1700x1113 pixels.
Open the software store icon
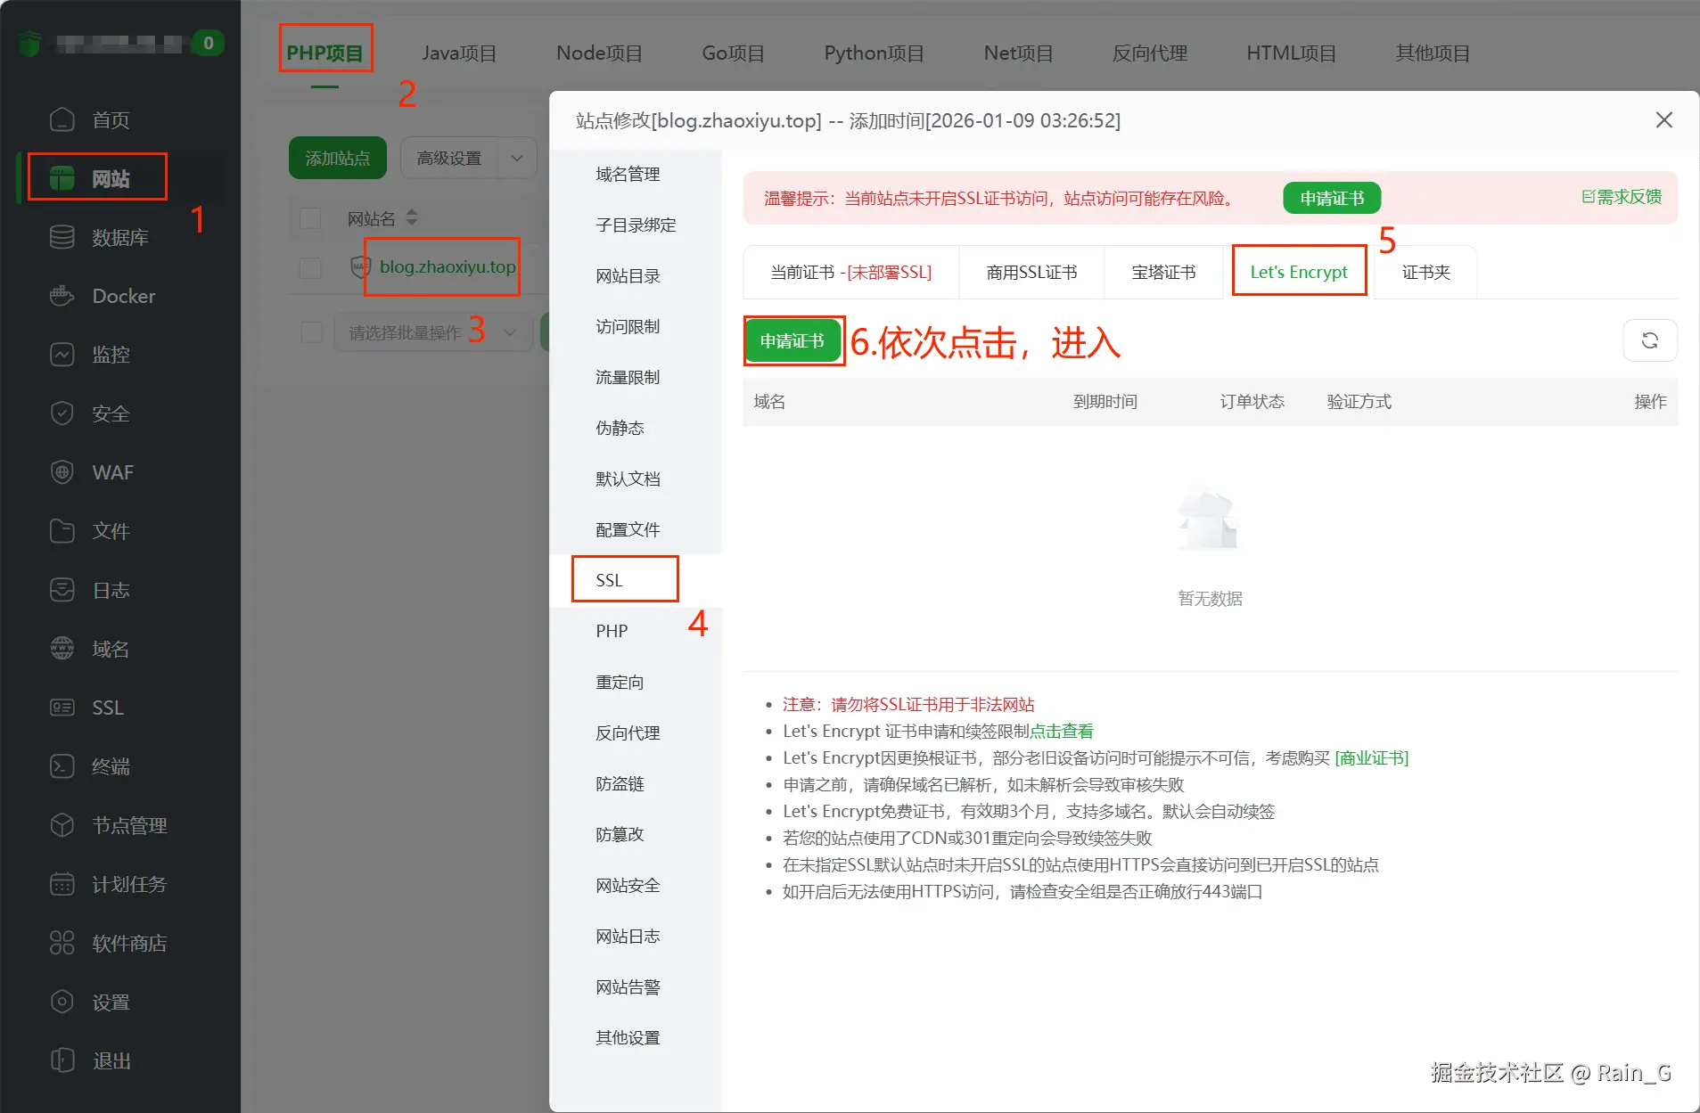point(62,943)
